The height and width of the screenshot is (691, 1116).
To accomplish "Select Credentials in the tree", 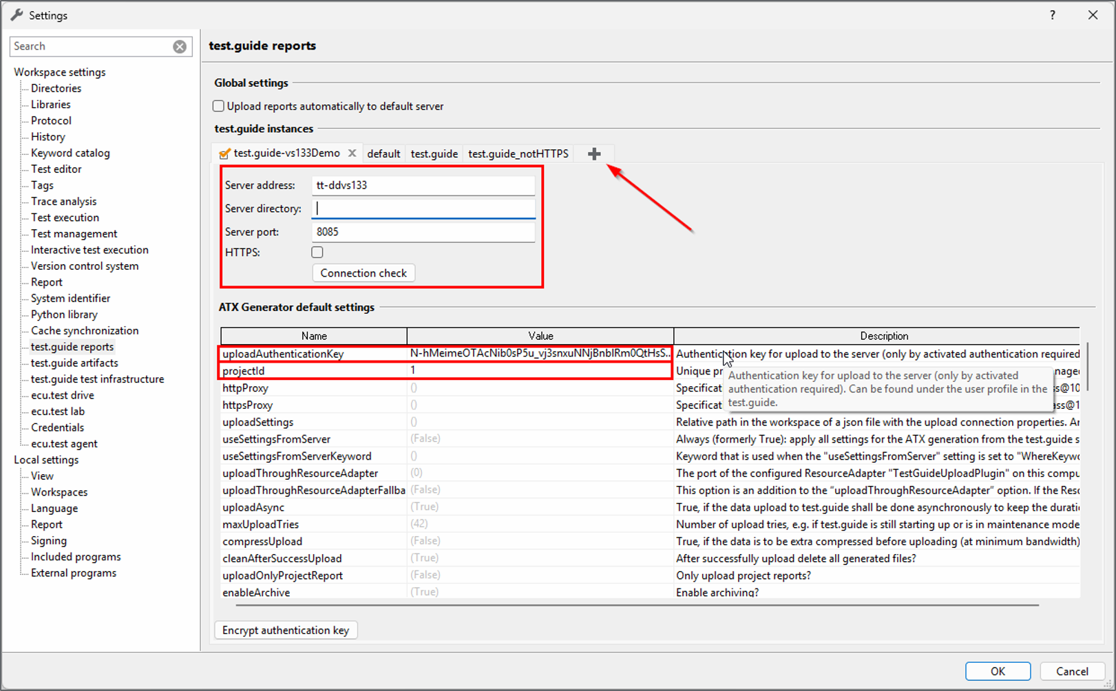I will coord(57,427).
